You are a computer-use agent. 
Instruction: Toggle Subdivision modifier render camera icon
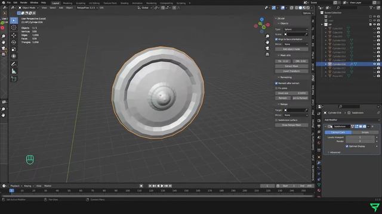(x=365, y=127)
